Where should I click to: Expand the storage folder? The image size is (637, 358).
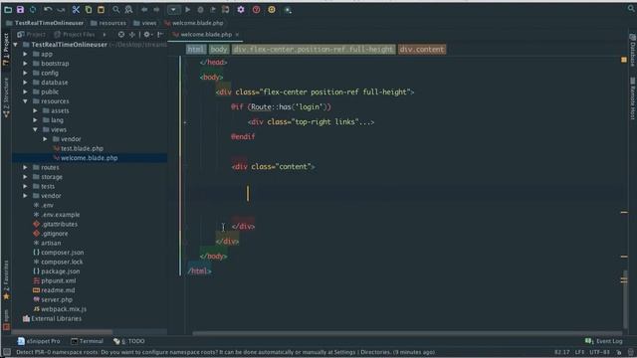(25, 177)
